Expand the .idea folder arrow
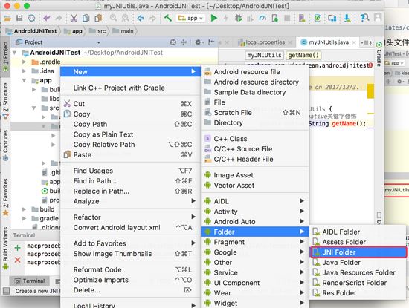This screenshot has height=308, width=409. (25, 71)
